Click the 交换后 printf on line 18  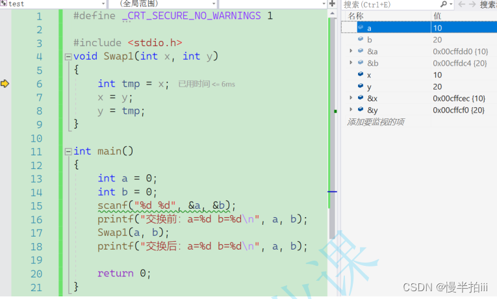tap(202, 246)
